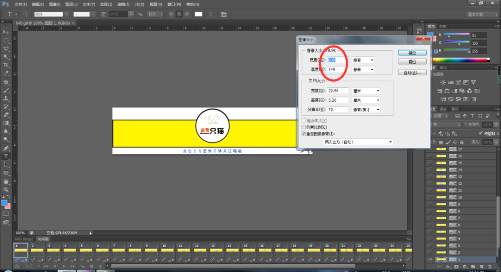
Task: Select the Brush tool
Action: pos(6,91)
